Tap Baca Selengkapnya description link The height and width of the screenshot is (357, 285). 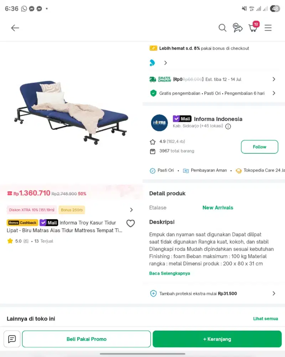[x=170, y=273]
